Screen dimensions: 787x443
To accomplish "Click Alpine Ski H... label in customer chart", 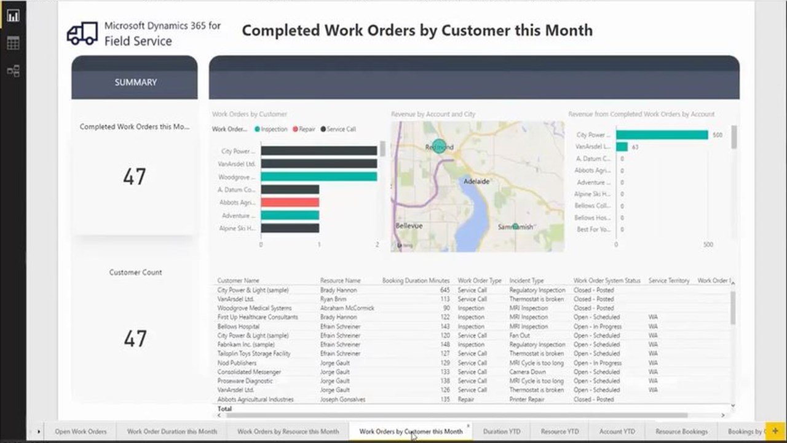I will (x=237, y=228).
